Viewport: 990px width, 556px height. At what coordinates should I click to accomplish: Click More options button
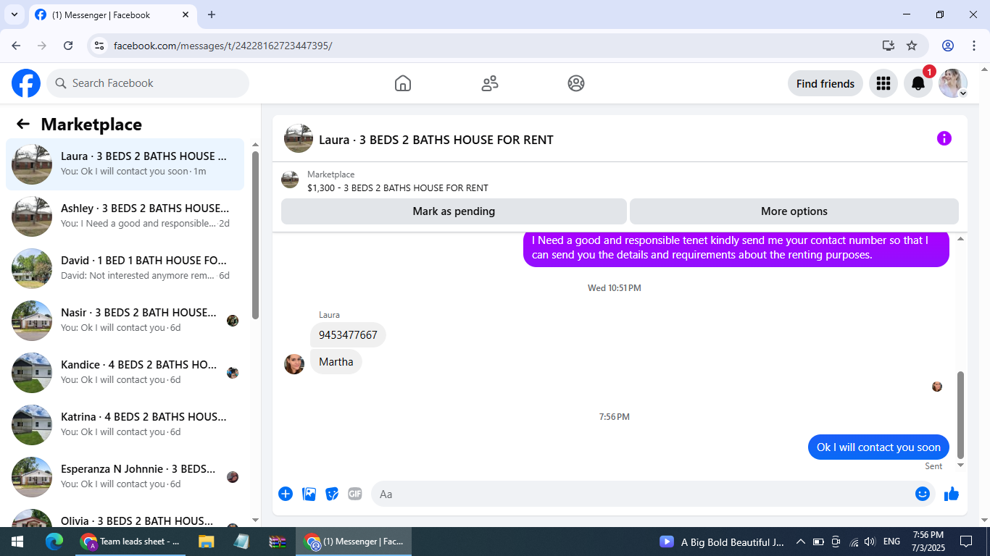(x=794, y=211)
